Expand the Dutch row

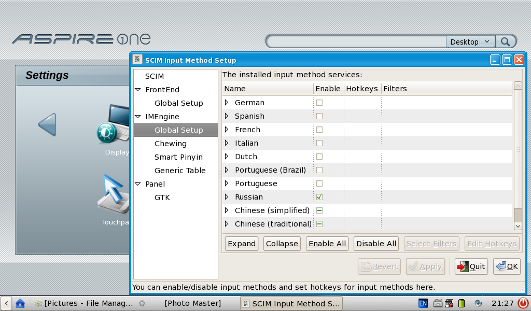click(x=227, y=157)
